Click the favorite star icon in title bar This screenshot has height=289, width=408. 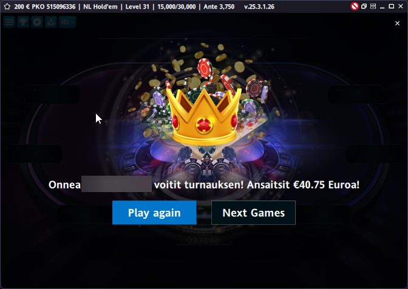pos(7,7)
